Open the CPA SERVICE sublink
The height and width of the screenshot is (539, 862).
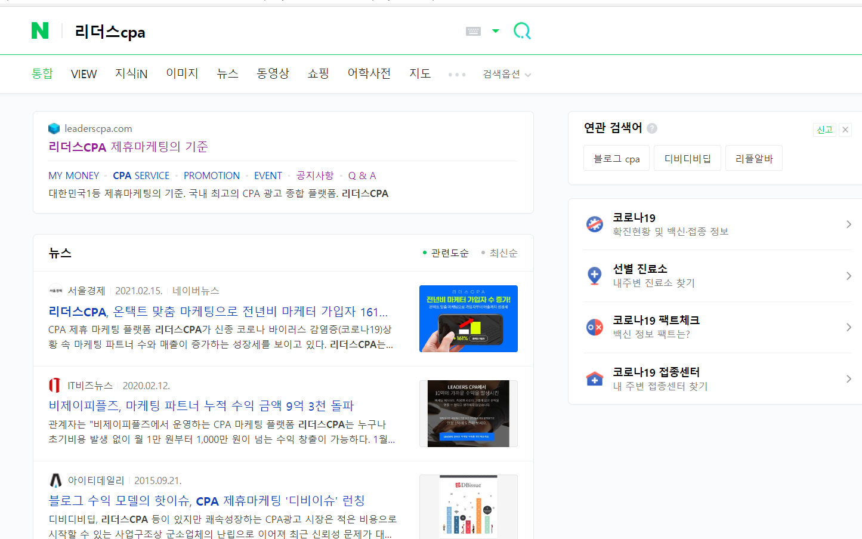tap(141, 175)
